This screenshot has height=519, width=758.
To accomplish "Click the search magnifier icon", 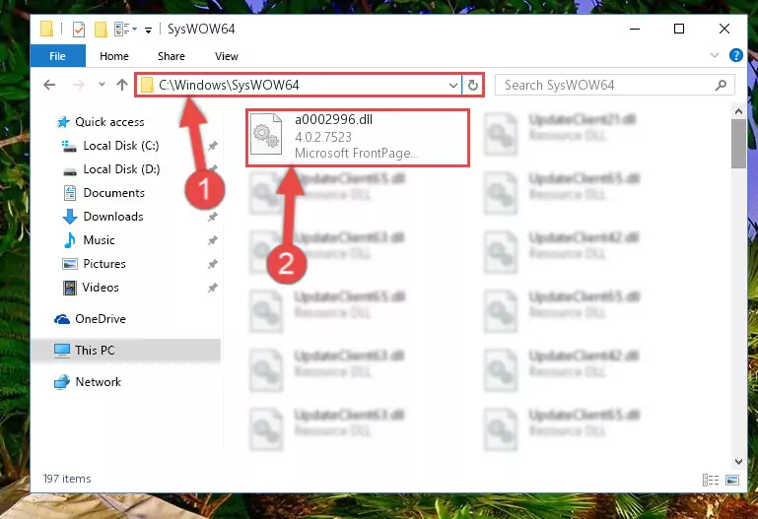I will (x=721, y=86).
